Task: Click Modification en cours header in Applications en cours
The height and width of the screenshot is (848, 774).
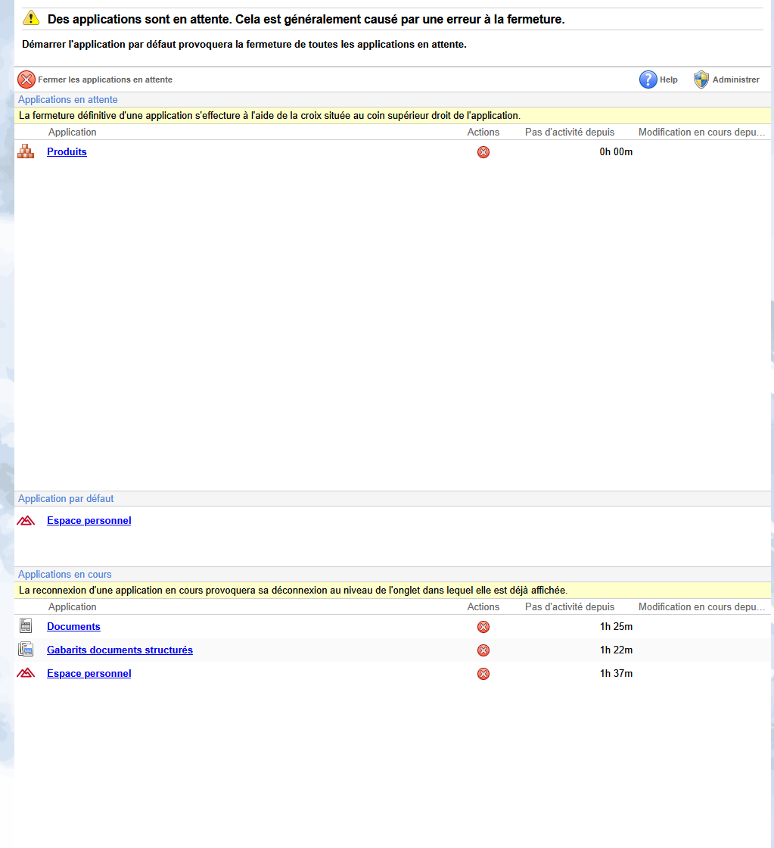Action: click(701, 606)
